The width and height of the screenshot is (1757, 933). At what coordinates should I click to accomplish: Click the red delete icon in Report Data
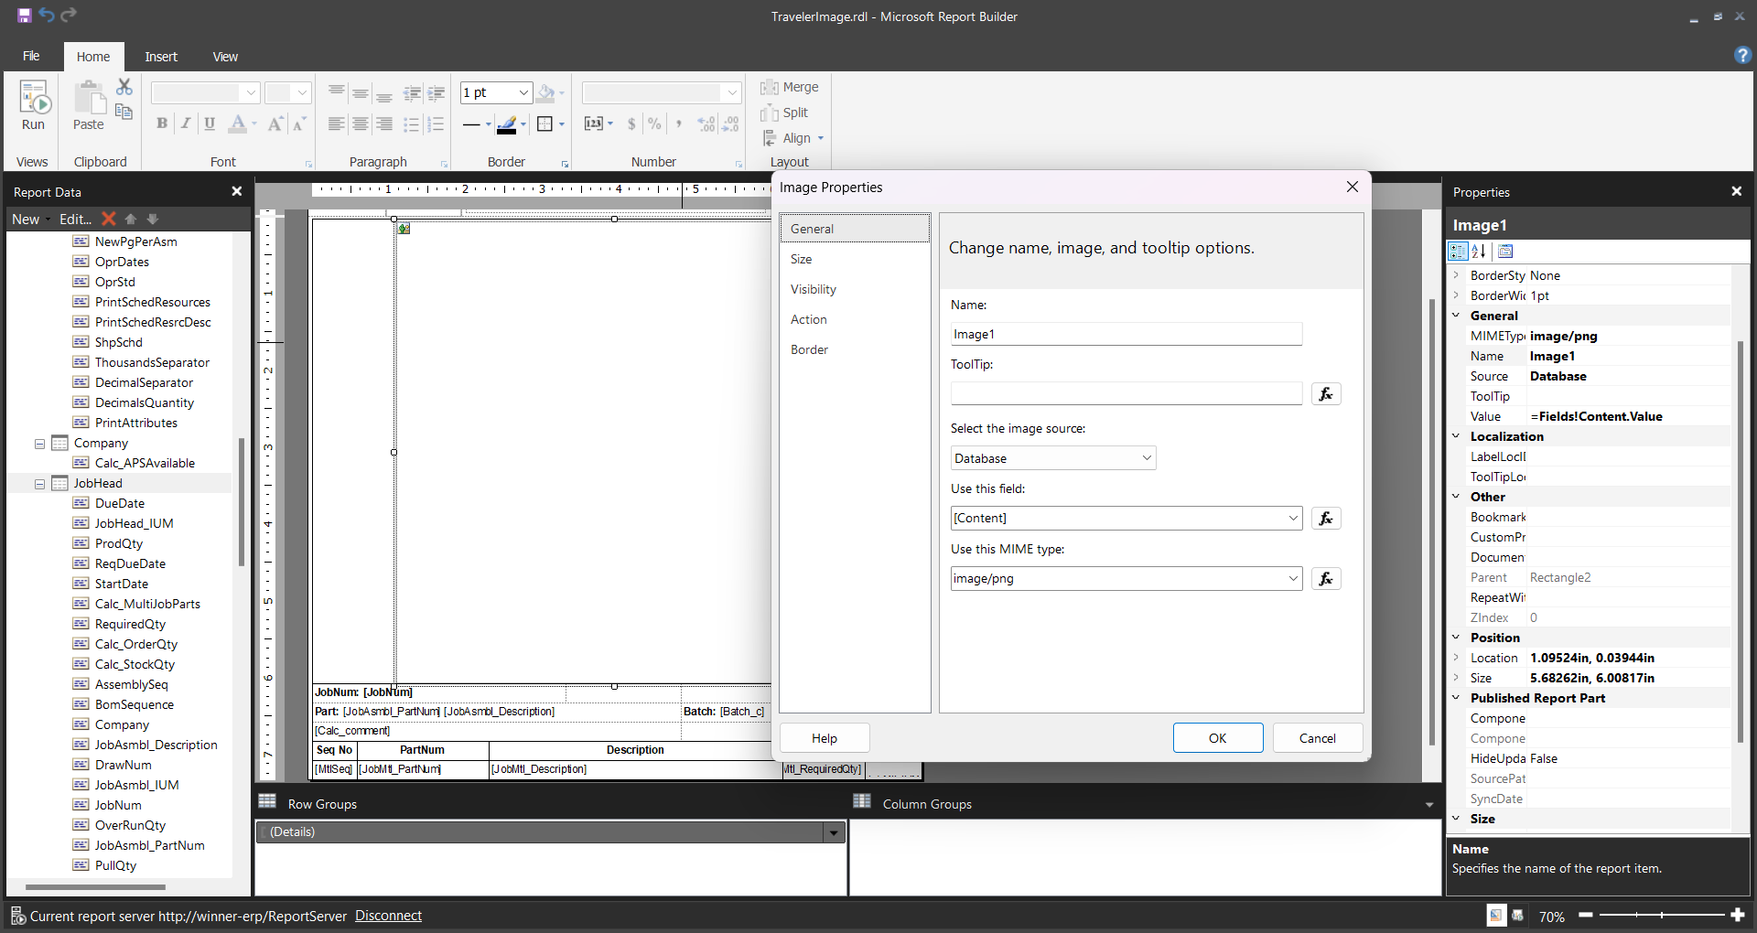pos(109,219)
